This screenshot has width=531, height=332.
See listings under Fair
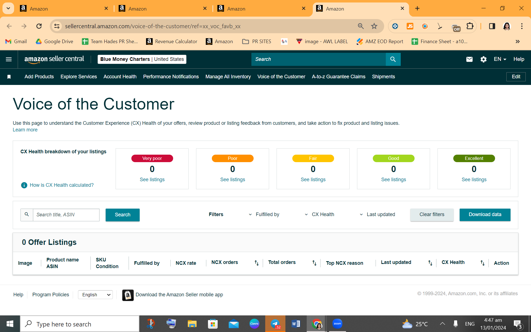tap(313, 180)
